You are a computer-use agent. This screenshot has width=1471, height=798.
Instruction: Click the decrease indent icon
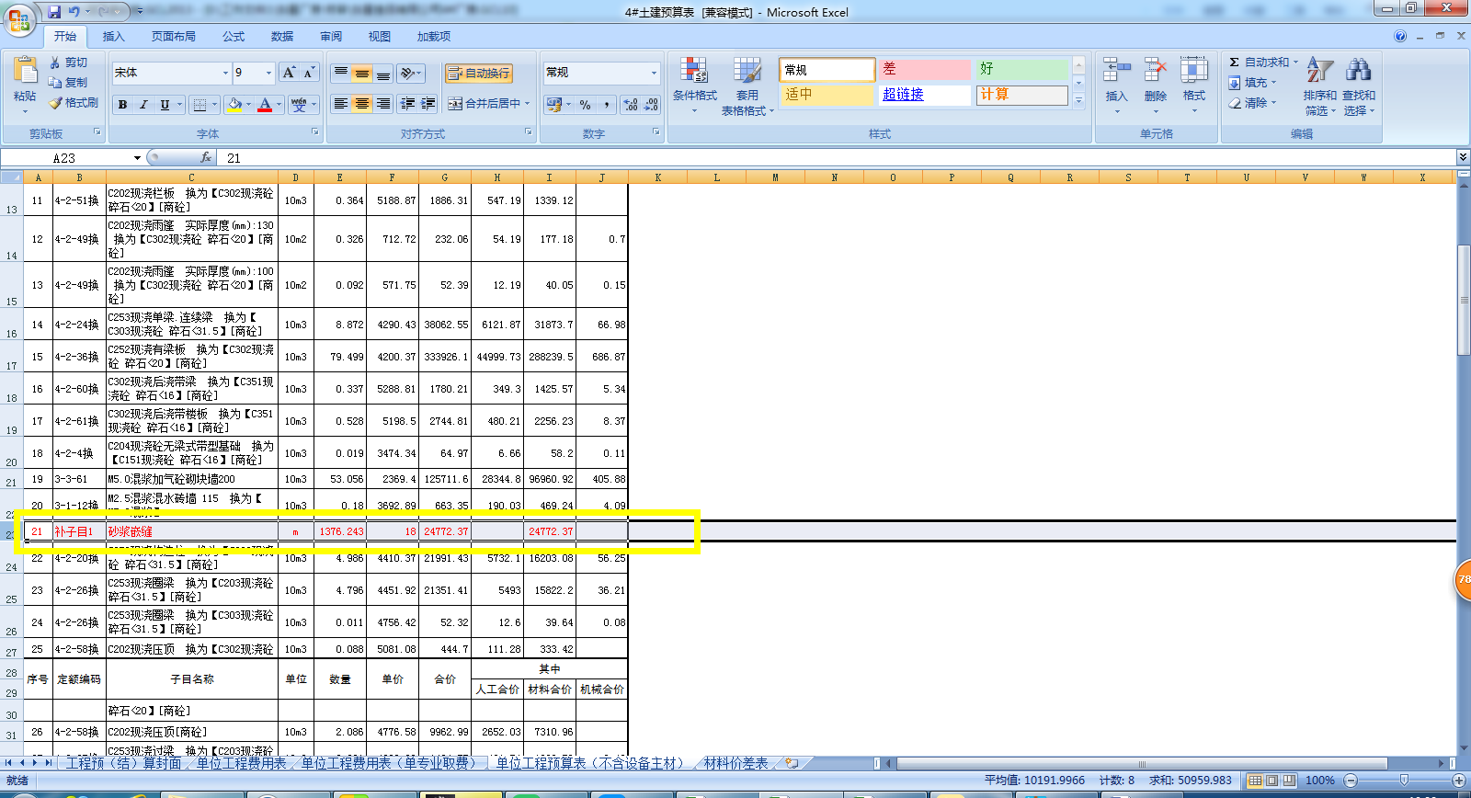coord(407,104)
